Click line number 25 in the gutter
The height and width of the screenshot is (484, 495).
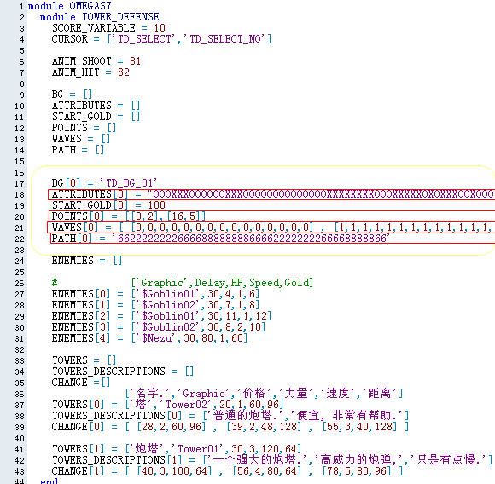click(20, 273)
